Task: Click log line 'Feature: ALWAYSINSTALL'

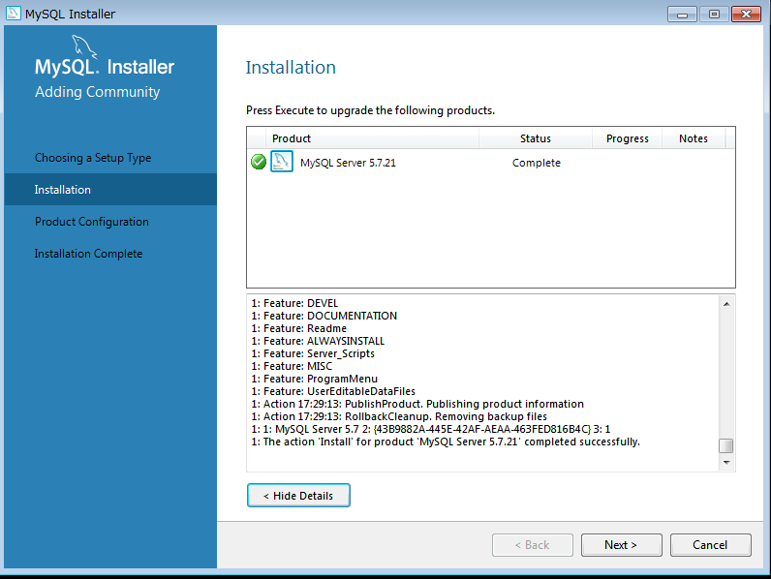Action: click(318, 341)
